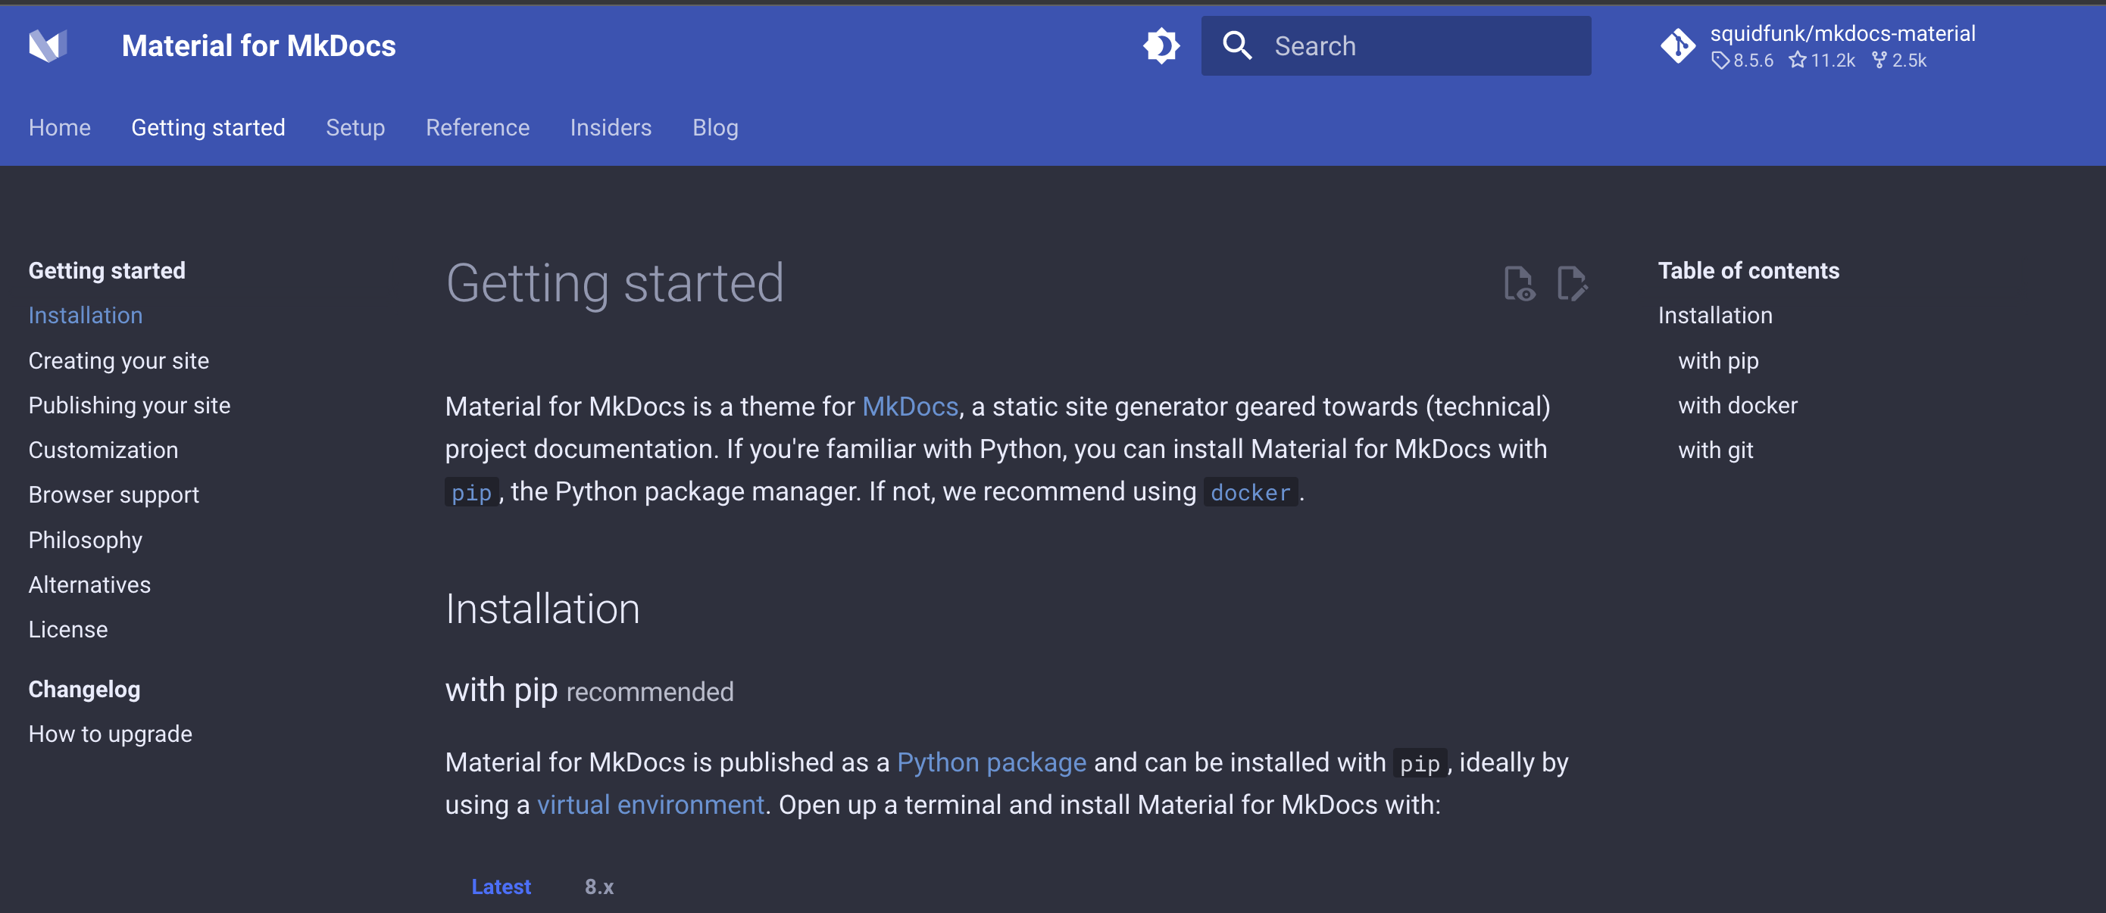This screenshot has width=2106, height=913.
Task: Click the edit this page icon
Action: pos(1571,283)
